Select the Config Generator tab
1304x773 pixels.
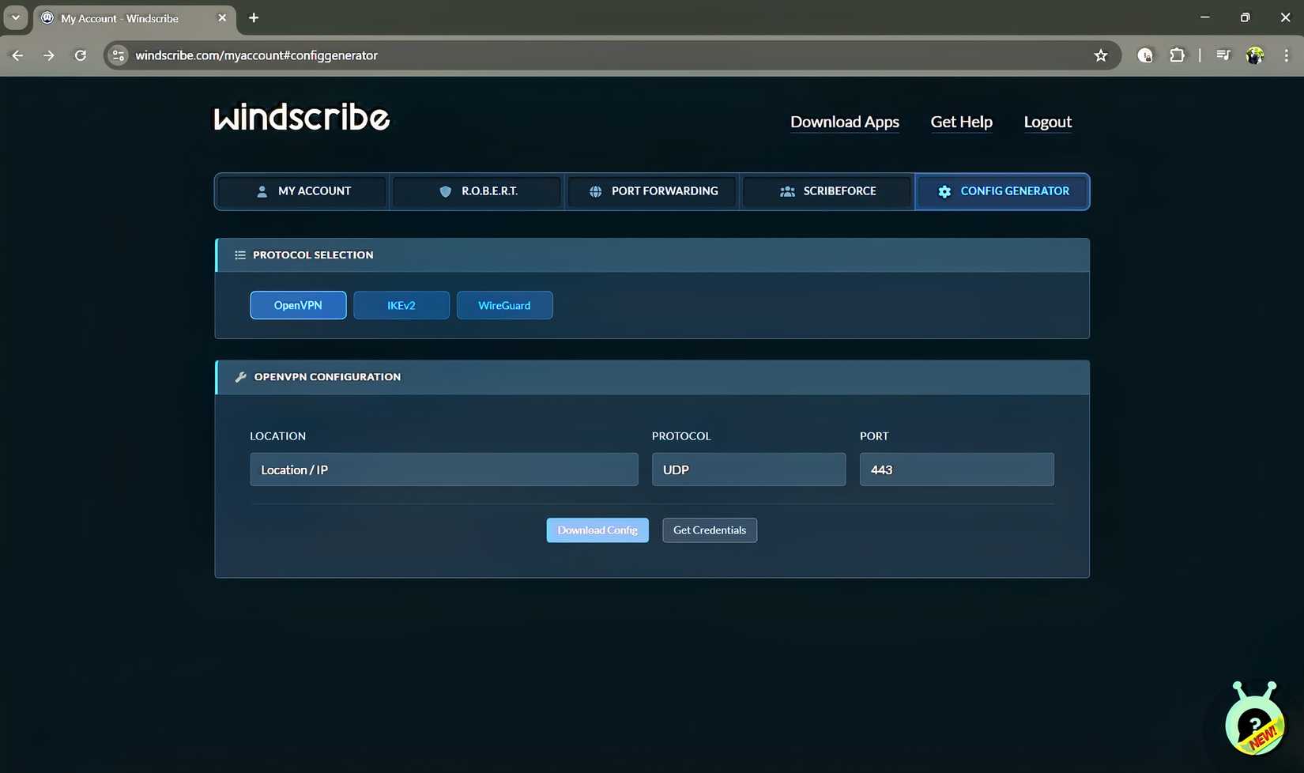(1002, 191)
